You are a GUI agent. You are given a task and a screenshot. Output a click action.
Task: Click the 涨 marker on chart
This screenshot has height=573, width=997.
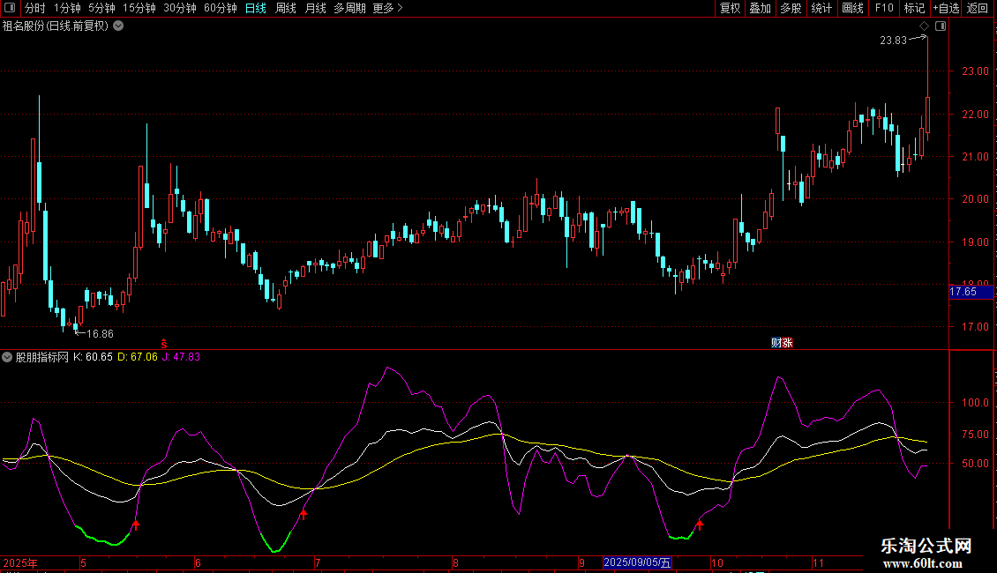tap(787, 343)
